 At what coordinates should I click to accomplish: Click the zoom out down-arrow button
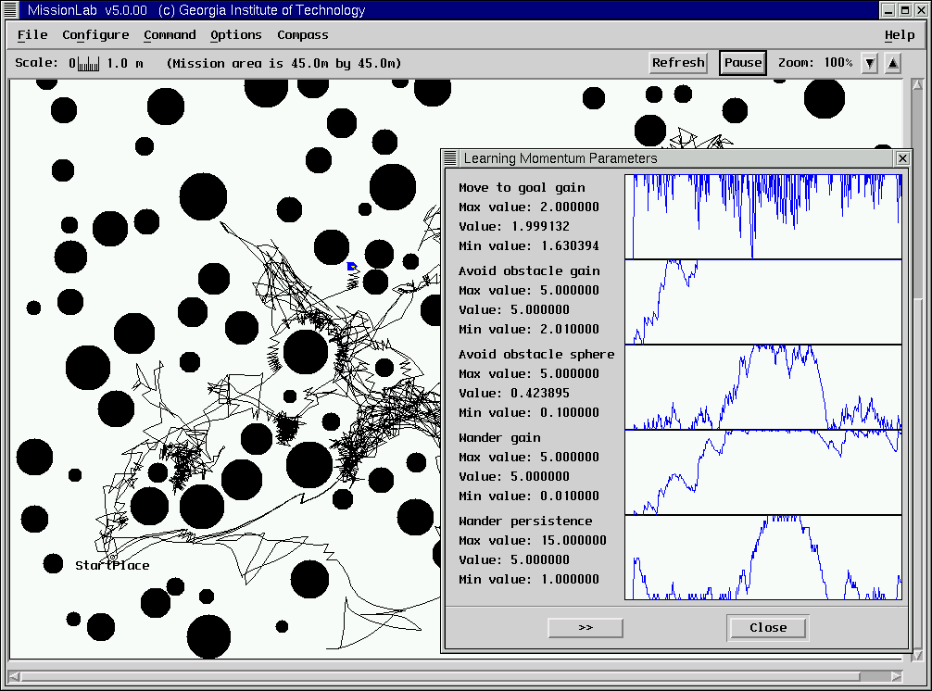click(x=869, y=63)
